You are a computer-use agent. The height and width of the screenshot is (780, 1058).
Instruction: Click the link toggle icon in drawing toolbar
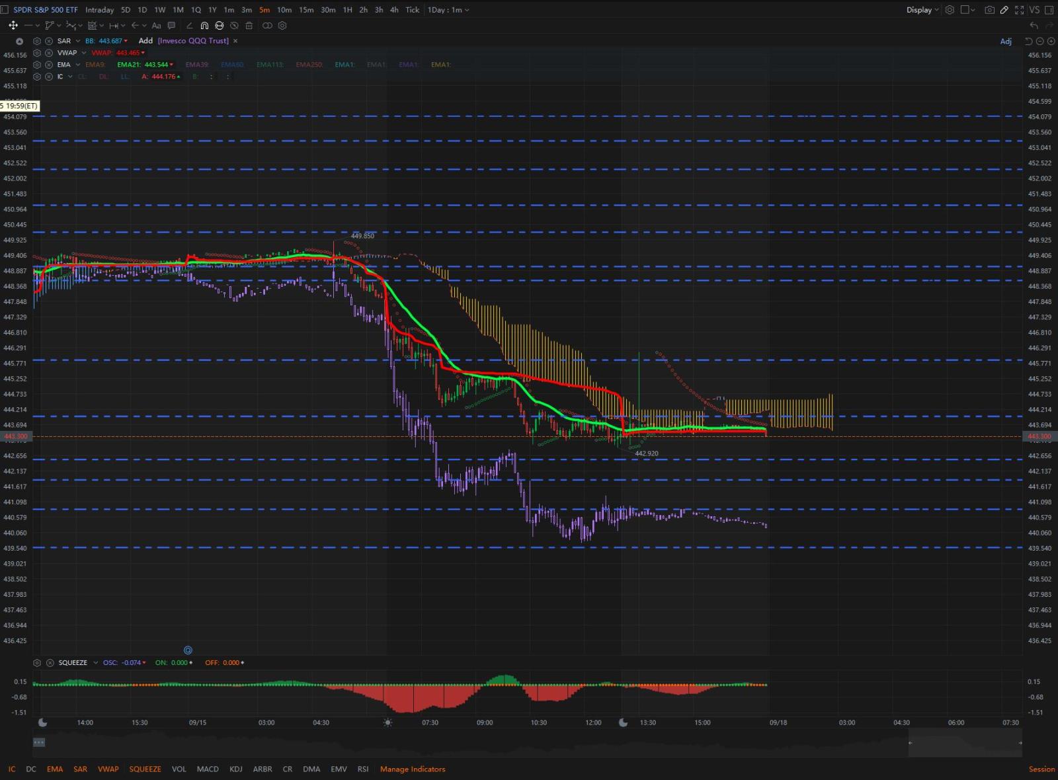pos(267,25)
